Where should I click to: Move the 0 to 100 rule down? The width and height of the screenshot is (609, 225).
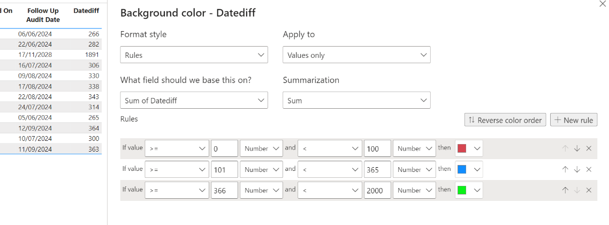(x=577, y=148)
